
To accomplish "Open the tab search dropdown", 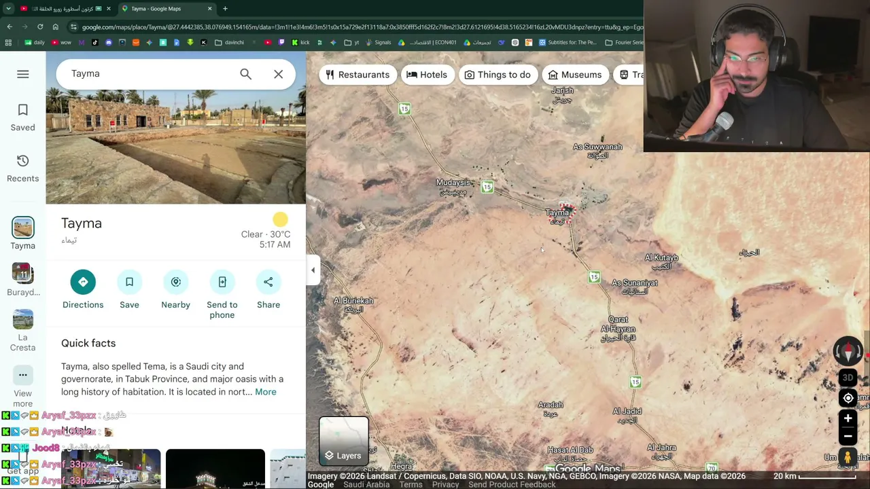I will [x=8, y=9].
